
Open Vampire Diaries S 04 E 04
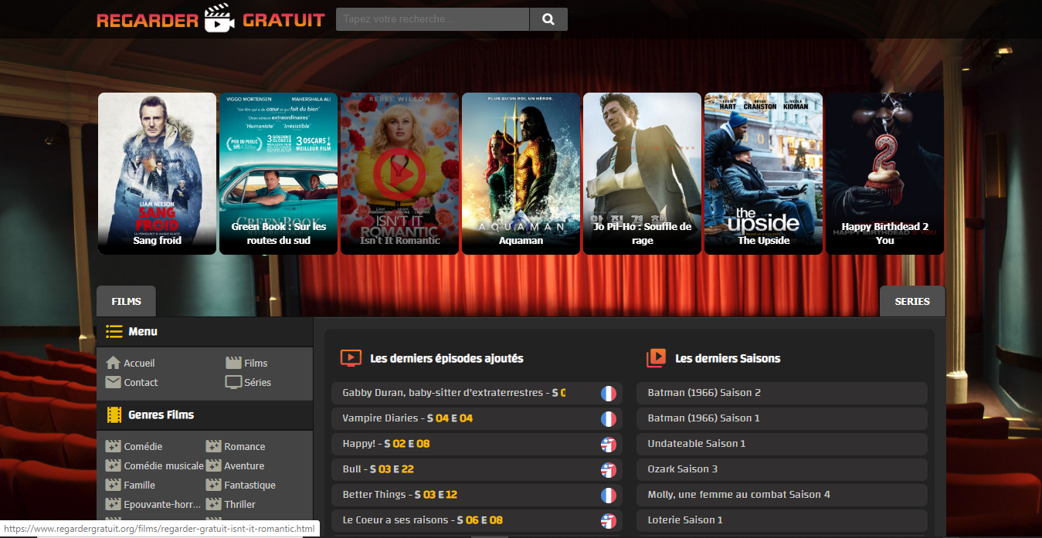pyautogui.click(x=477, y=418)
